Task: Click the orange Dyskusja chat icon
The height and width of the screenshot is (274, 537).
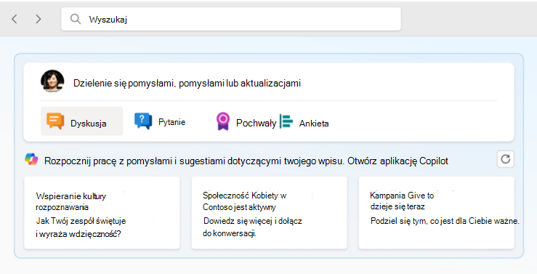Action: tap(55, 121)
